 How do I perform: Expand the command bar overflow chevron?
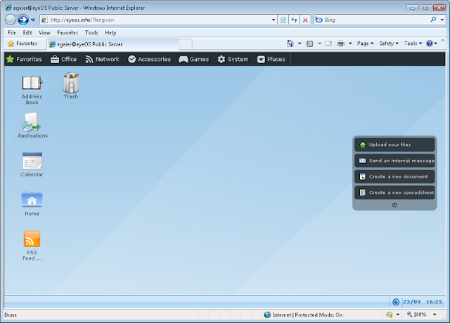(x=443, y=41)
